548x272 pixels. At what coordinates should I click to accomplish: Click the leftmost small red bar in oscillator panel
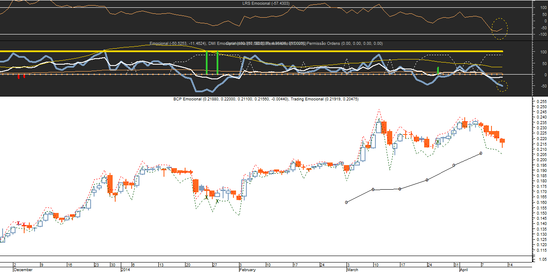pos(19,76)
